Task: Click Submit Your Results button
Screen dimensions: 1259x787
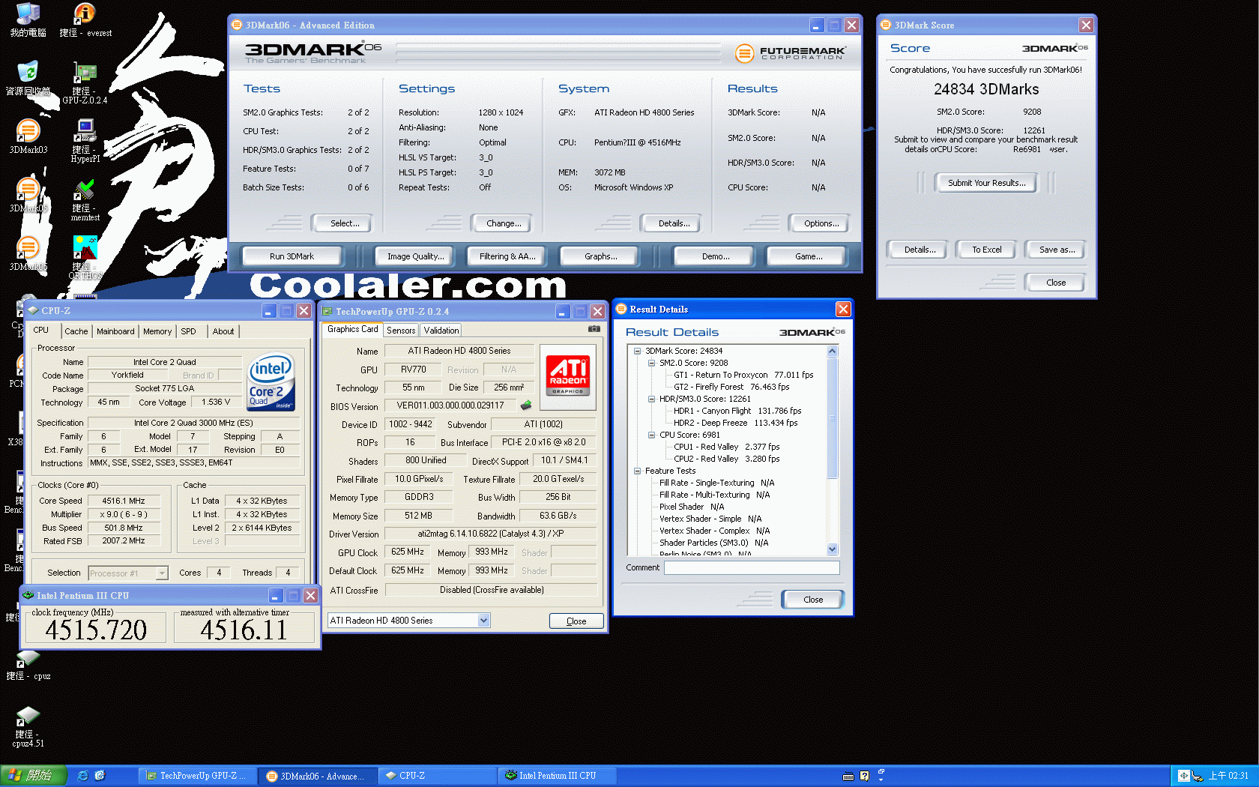Action: tap(986, 183)
